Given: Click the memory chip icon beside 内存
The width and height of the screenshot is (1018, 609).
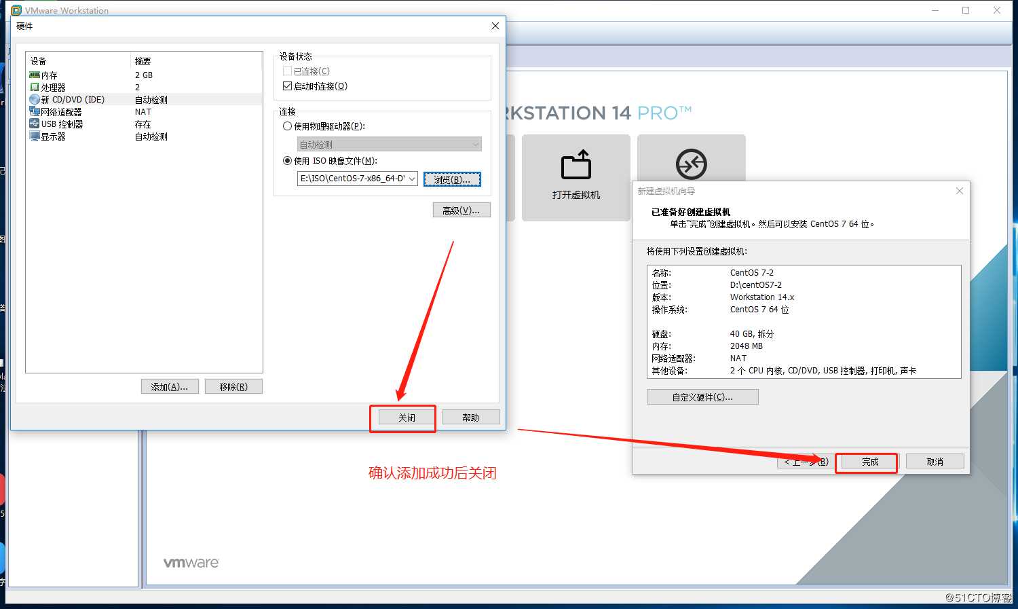Looking at the screenshot, I should click(x=35, y=75).
